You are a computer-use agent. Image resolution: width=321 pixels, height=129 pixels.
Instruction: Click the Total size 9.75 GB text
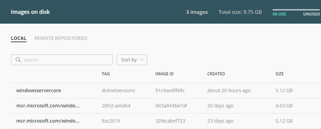(240, 12)
